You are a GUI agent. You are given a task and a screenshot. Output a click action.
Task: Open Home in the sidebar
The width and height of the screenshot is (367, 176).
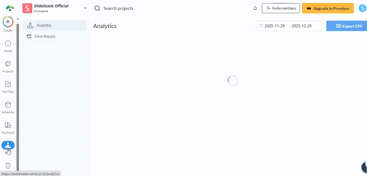tap(8, 44)
